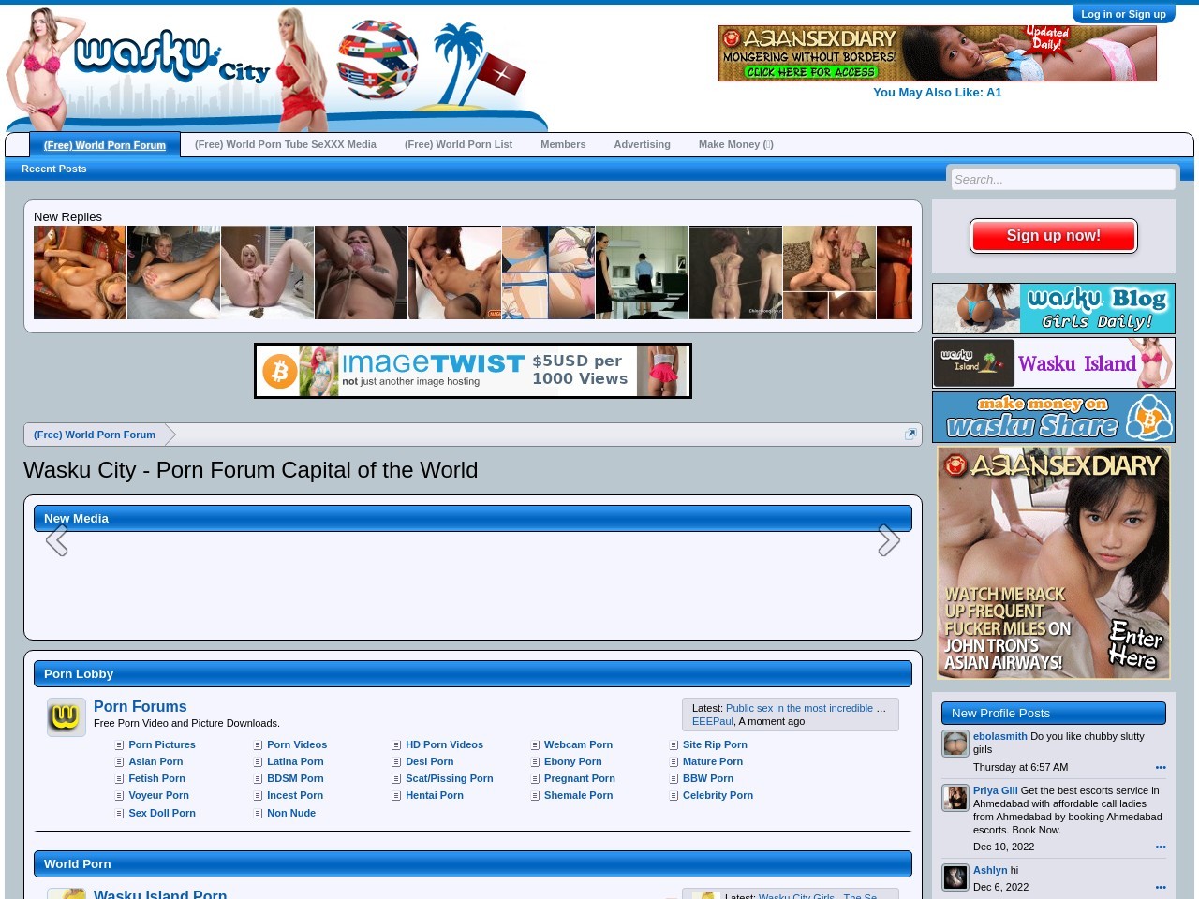Click the imageTwist Bitcoin banner

[x=473, y=371]
